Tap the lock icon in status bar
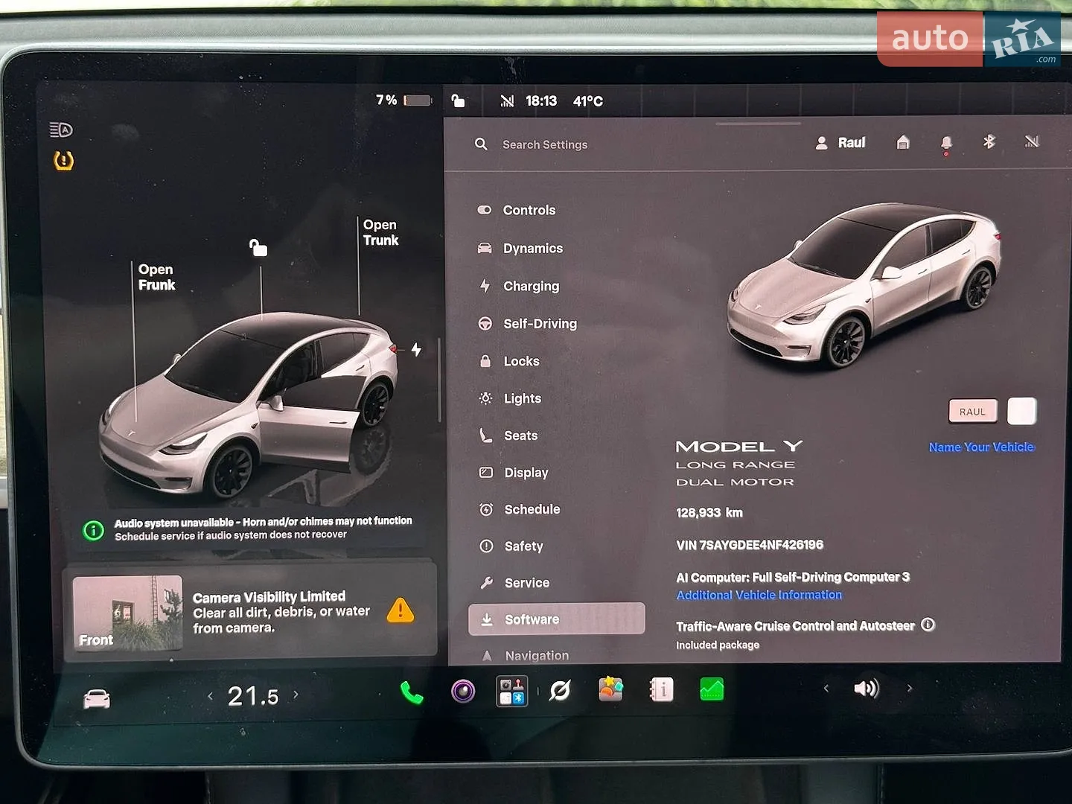The height and width of the screenshot is (804, 1072). point(459,100)
